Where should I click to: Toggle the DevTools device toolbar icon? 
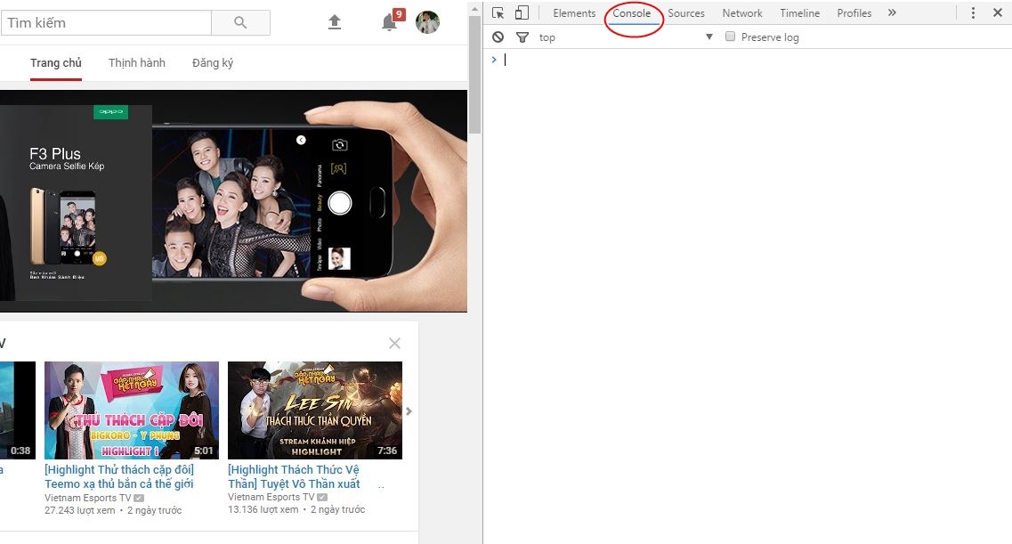click(522, 12)
